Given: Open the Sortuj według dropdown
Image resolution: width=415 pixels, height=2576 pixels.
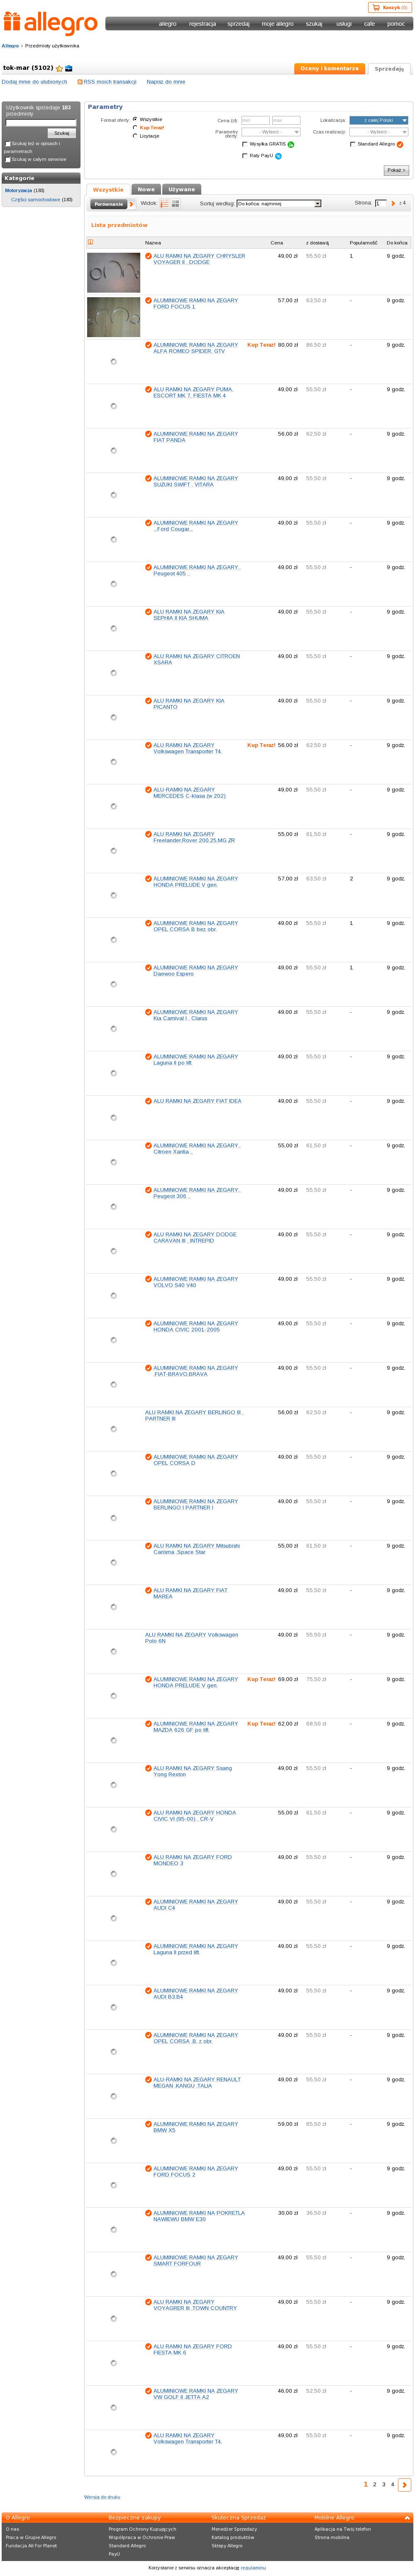Looking at the screenshot, I should tap(278, 204).
